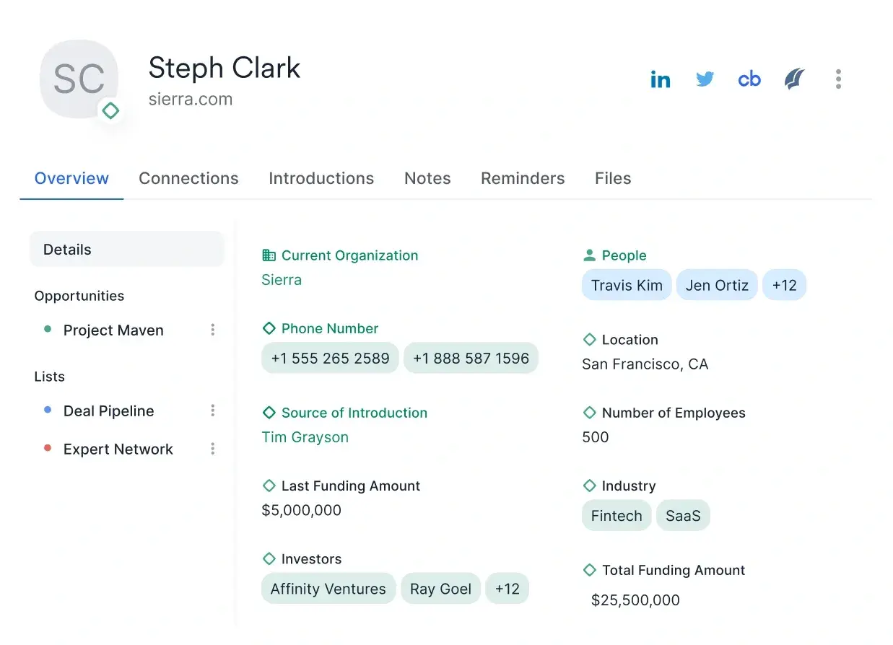Open the Crunchbase page icon

pyautogui.click(x=749, y=79)
